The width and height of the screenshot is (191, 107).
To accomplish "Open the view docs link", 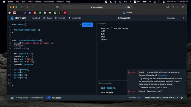I will coord(163,75).
